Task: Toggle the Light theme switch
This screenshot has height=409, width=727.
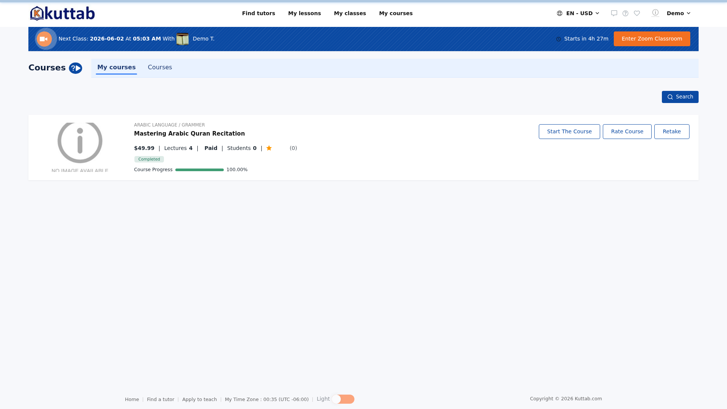Action: 343,399
